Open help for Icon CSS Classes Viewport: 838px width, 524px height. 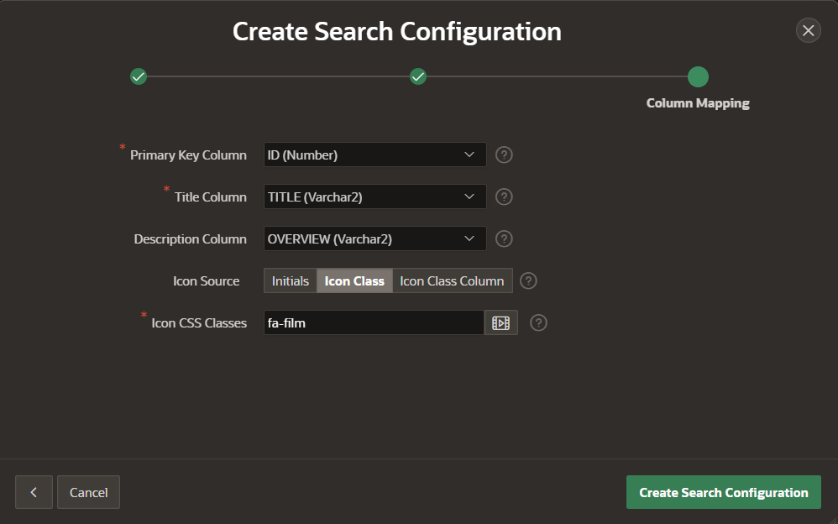538,322
